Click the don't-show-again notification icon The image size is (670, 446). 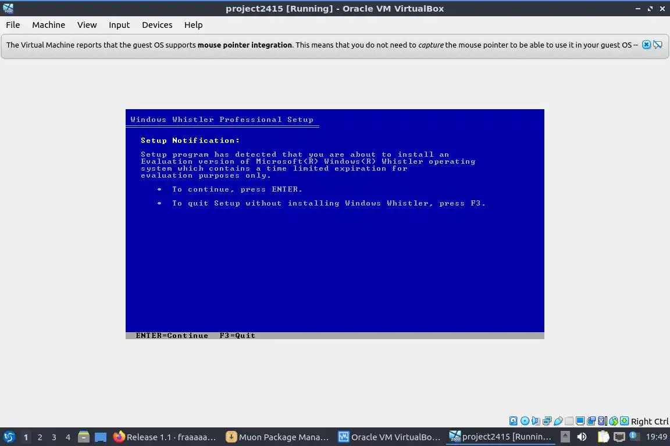coord(658,45)
